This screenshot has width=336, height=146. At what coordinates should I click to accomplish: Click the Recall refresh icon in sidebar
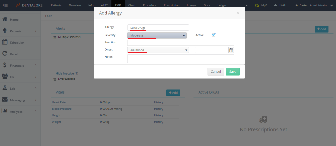[x=5, y=54]
